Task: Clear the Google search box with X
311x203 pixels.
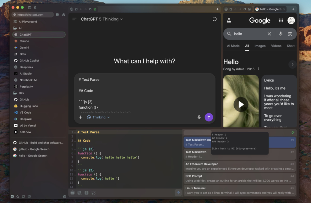Action: pos(269,34)
